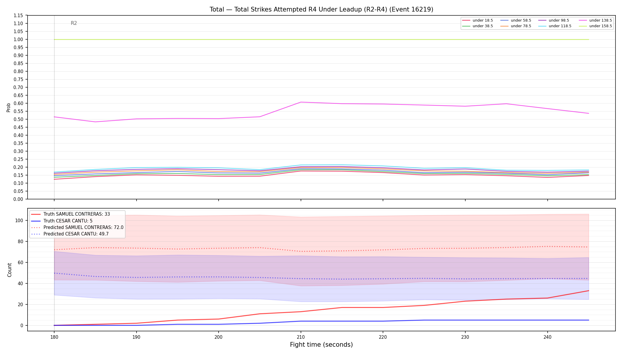Click the 40 count tick label
This screenshot has width=622, height=355.
[x=20, y=283]
